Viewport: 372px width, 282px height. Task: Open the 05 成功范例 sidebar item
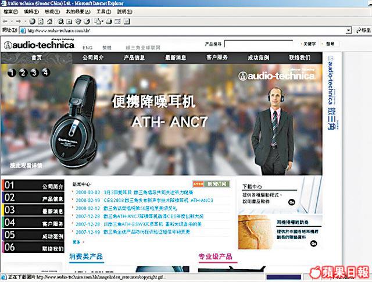(33, 235)
